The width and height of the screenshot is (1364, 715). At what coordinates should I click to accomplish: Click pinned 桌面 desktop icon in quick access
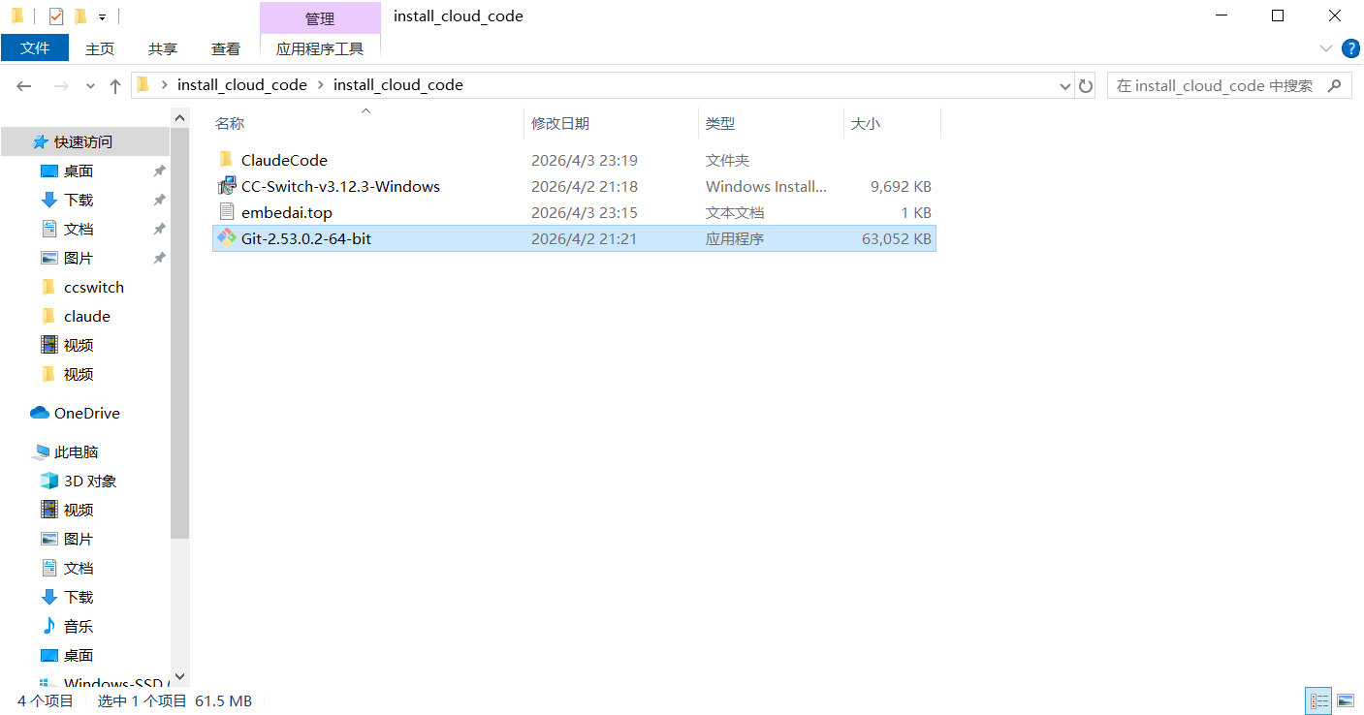[x=49, y=171]
